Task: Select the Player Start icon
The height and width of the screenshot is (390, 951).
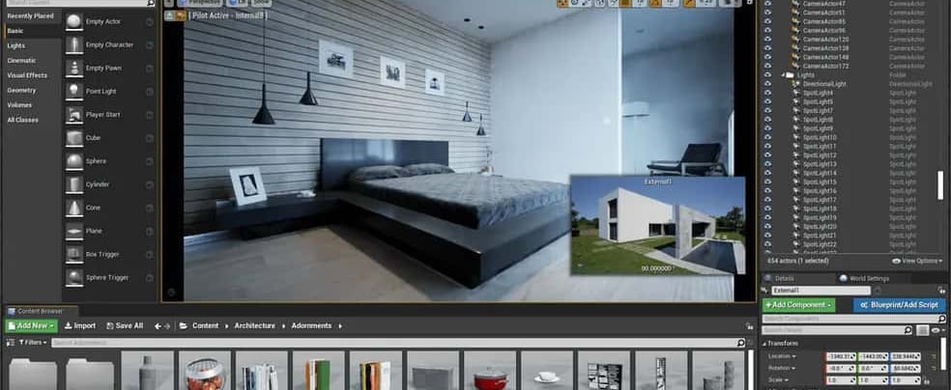Action: point(74,115)
